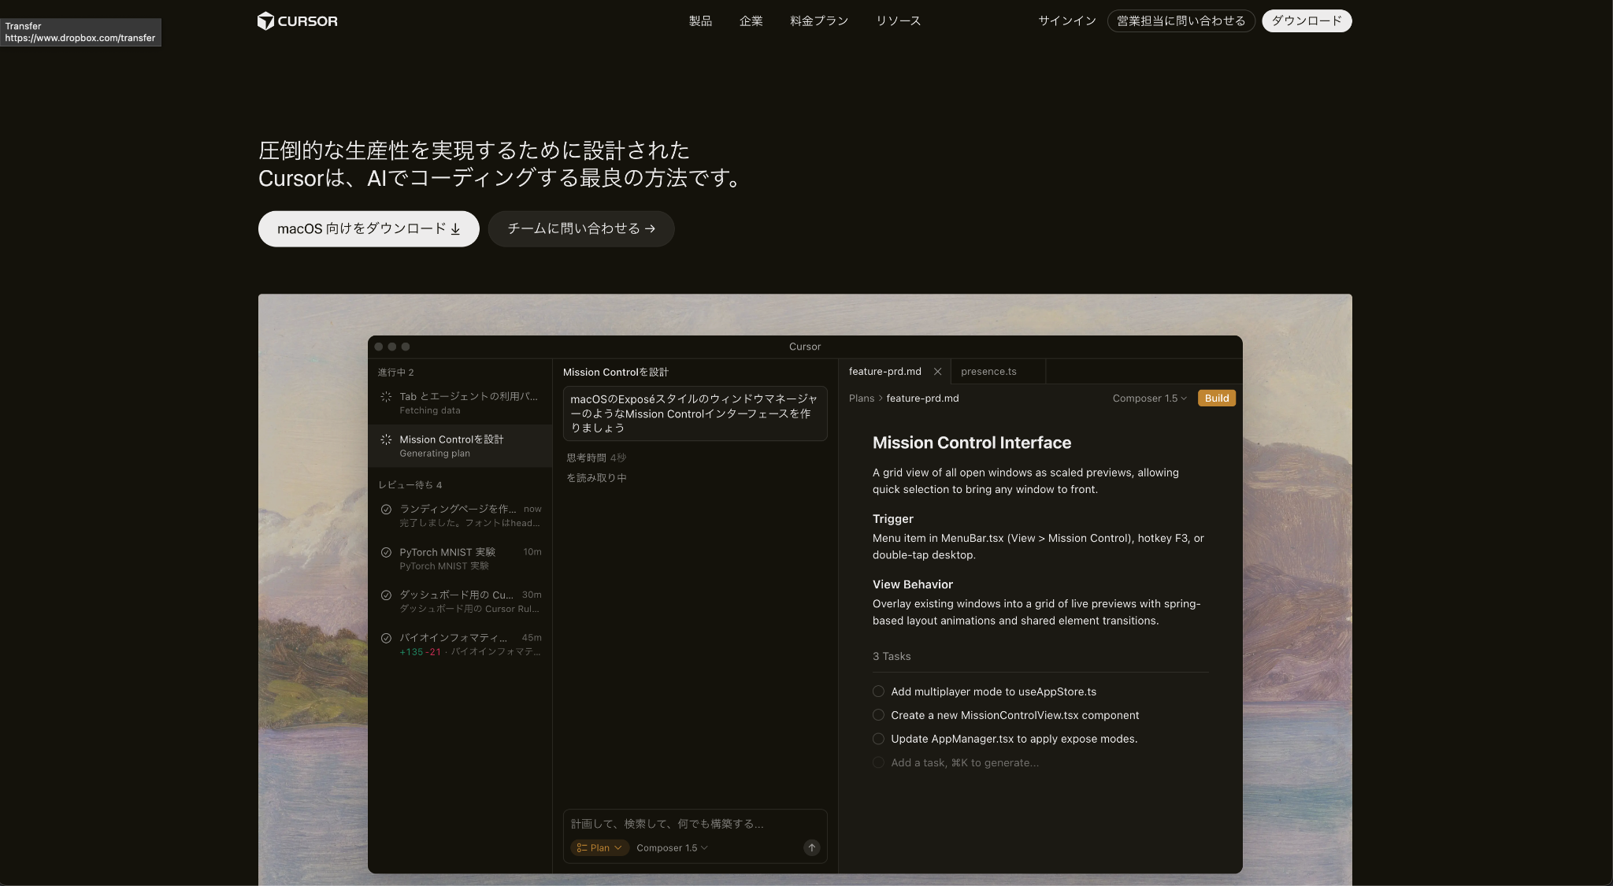The image size is (1613, 886).
Task: Click spinner icon beside Mission Controlを設計
Action: click(386, 439)
